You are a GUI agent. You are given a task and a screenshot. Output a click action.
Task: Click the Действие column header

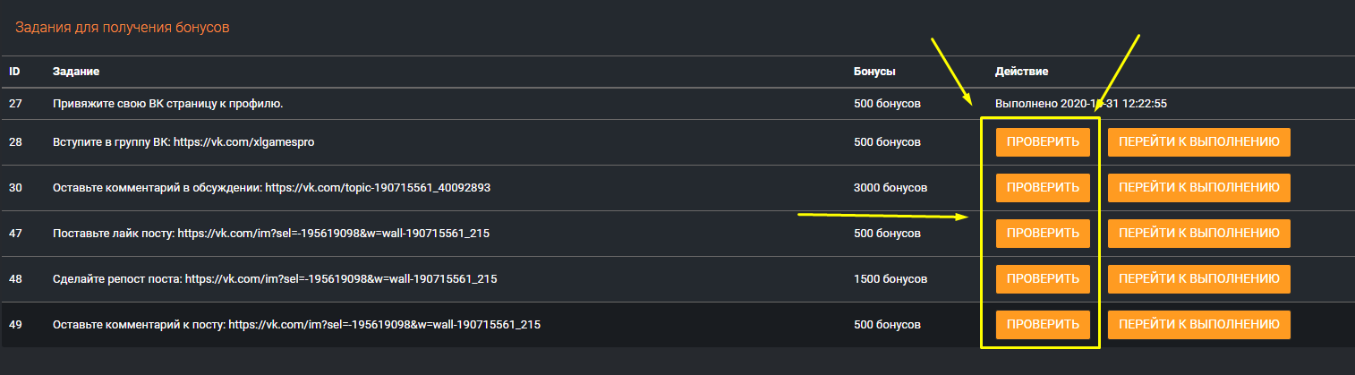coord(1021,72)
